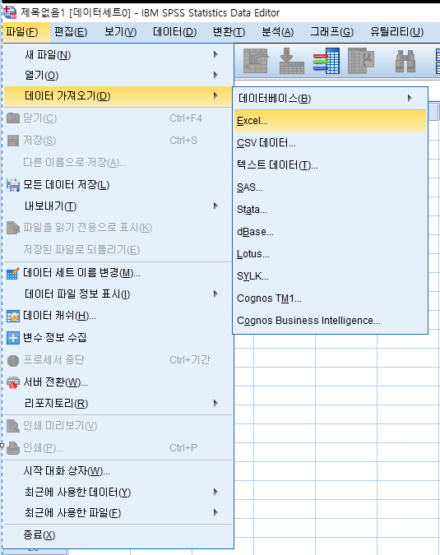
Task: Click 데이터 캐쉬(H)... menu item
Action: click(x=118, y=316)
